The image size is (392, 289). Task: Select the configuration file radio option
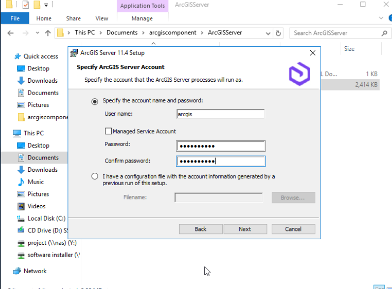[95, 176]
